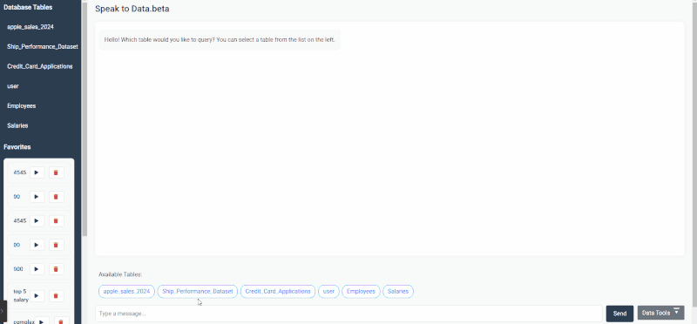This screenshot has height=324, width=697.
Task: Choose the Credit_Card_Applications table chip
Action: tap(278, 292)
